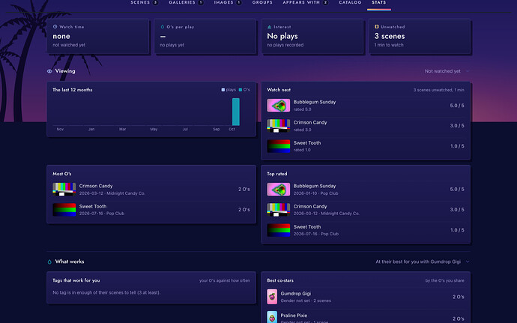Click the Interest triangle icon
The image size is (517, 323).
pos(270,27)
